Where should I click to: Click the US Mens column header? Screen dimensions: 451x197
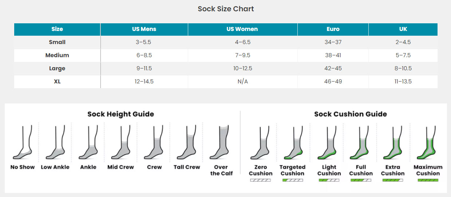coord(144,29)
